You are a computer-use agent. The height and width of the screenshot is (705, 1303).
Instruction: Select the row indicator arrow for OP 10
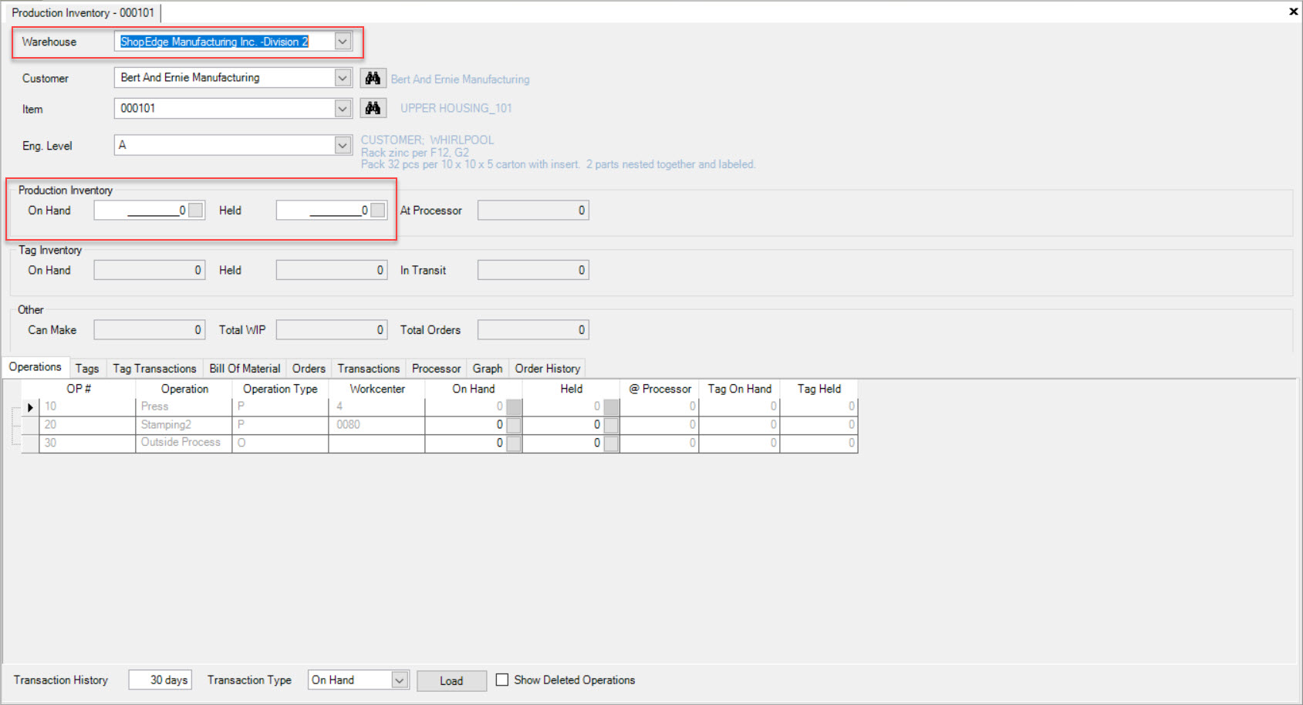click(30, 406)
